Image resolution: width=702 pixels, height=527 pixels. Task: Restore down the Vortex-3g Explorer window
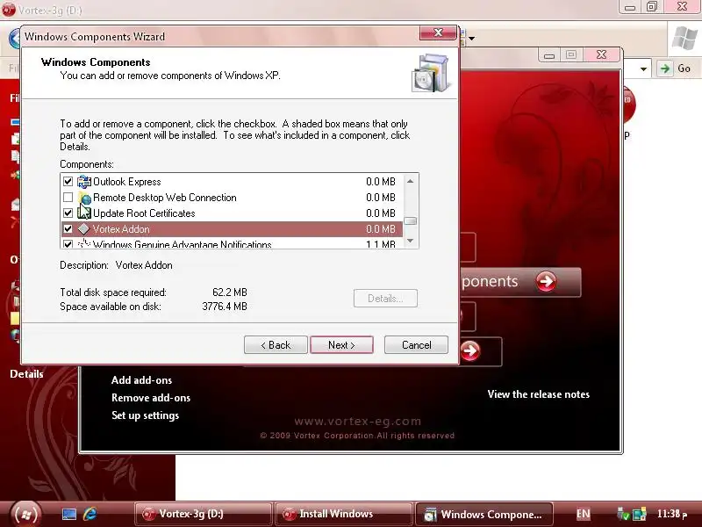click(x=652, y=7)
